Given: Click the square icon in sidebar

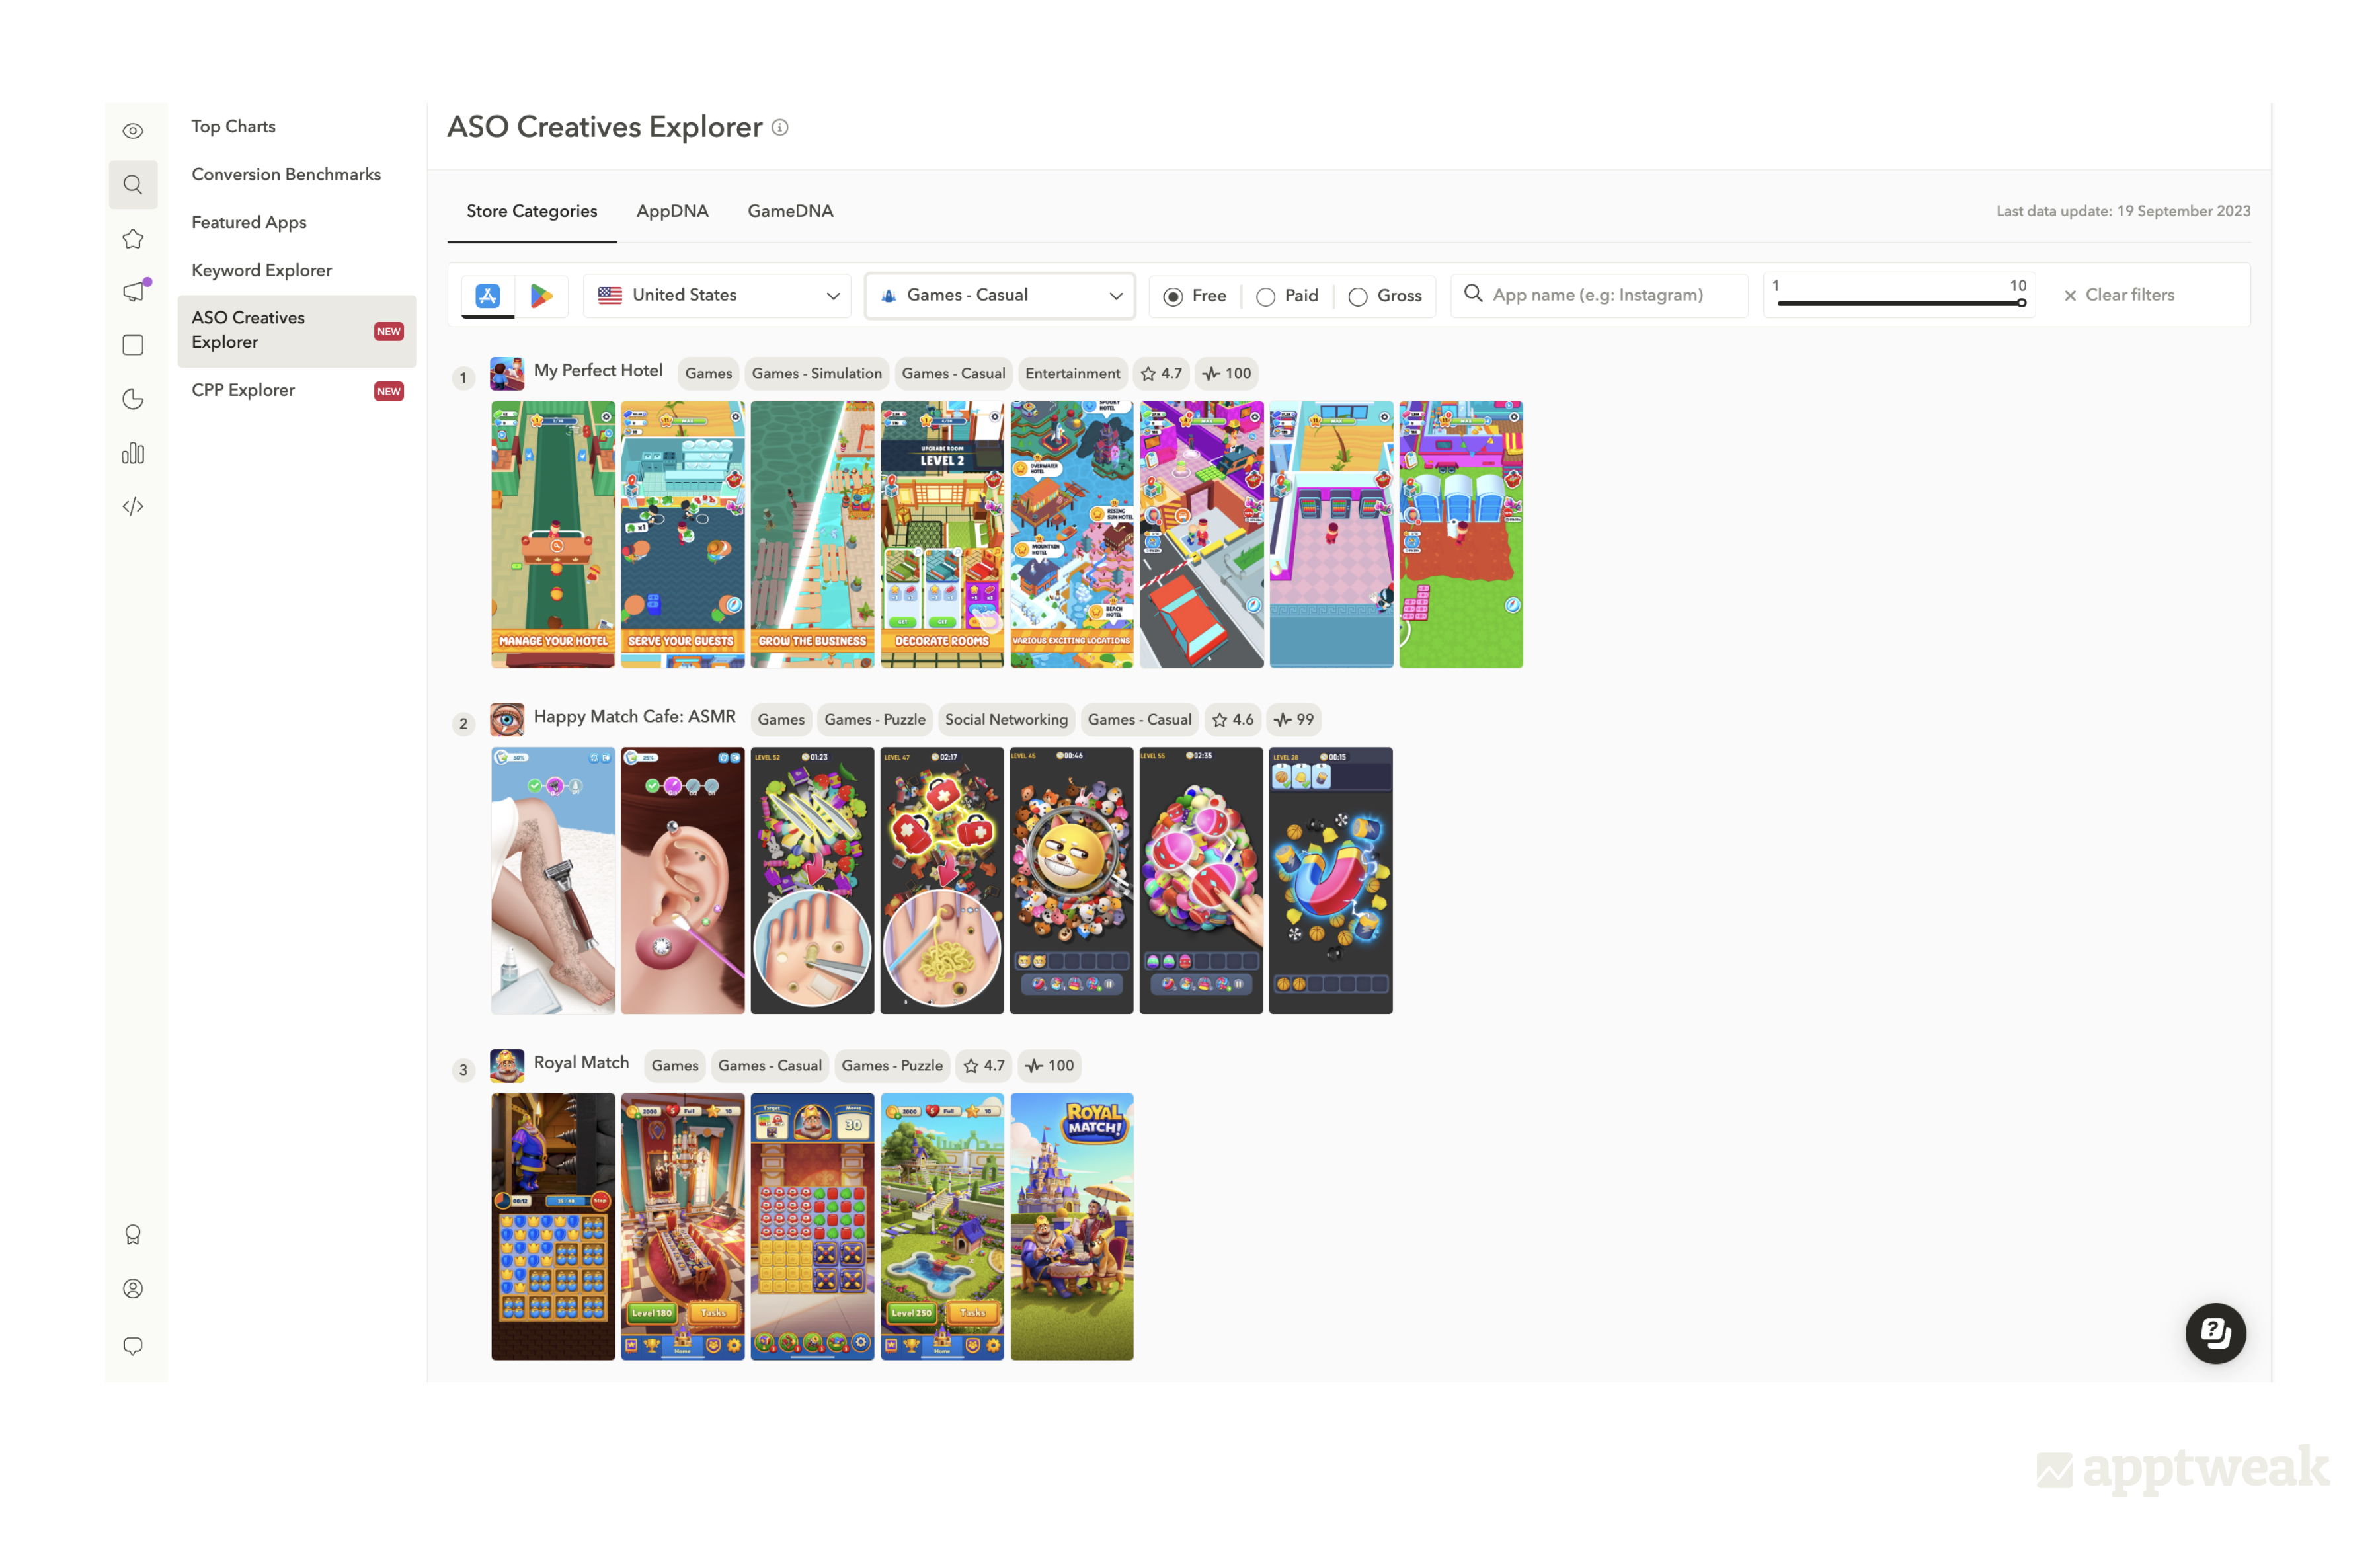Looking at the screenshot, I should point(133,345).
